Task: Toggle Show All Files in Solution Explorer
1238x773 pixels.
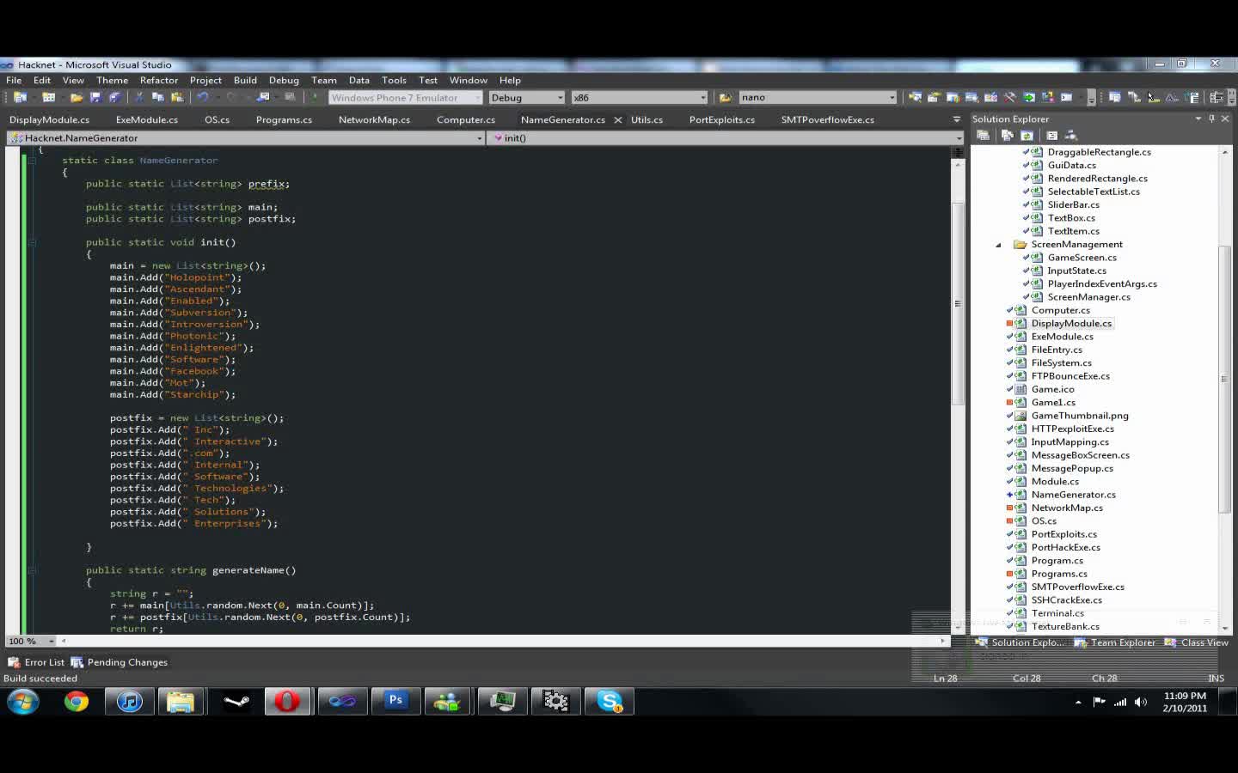Action: pos(1007,135)
